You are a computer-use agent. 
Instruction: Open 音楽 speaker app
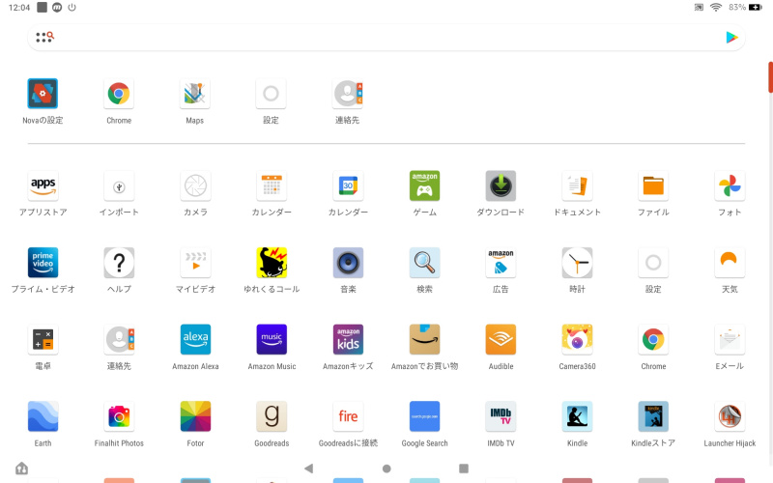(348, 263)
